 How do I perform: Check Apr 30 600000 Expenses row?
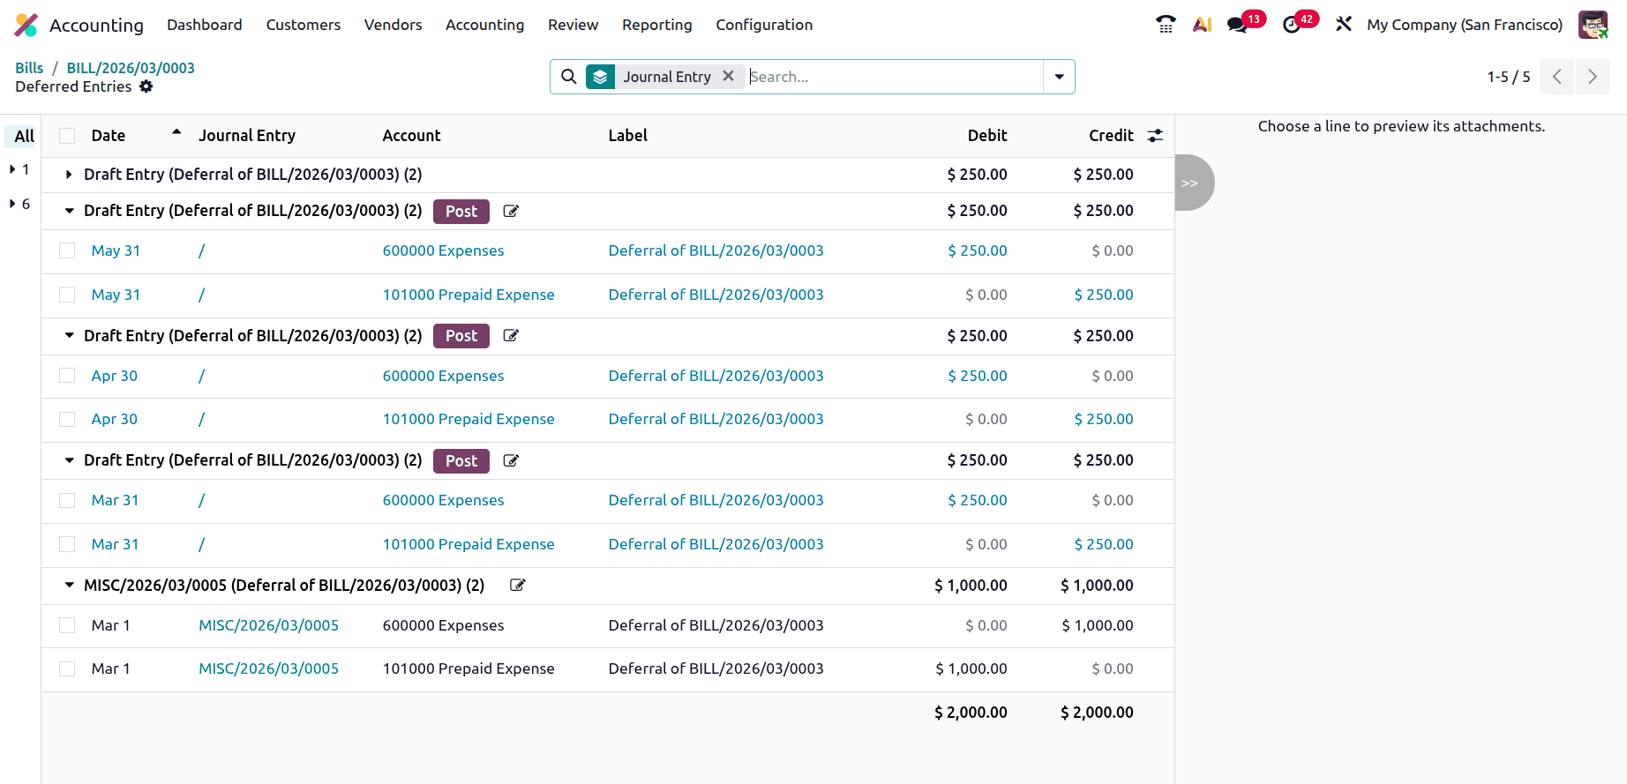point(67,376)
